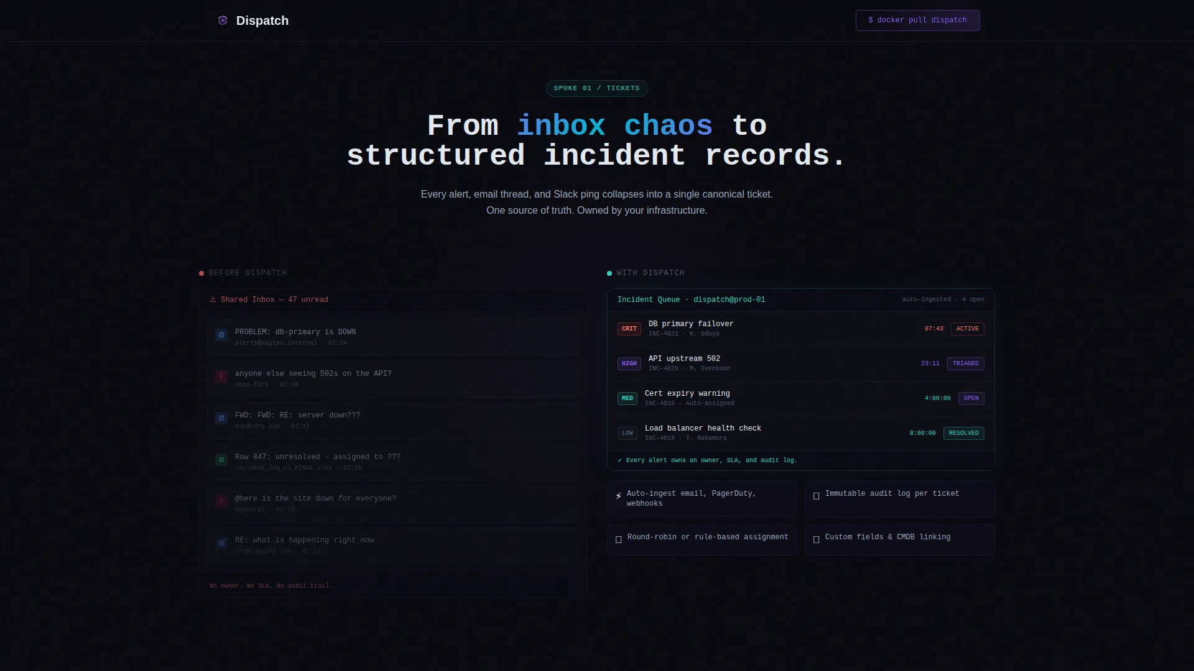Click the email icon on PROBLEM: db-primary row
Viewport: 1194px width, 671px height.
221,335
